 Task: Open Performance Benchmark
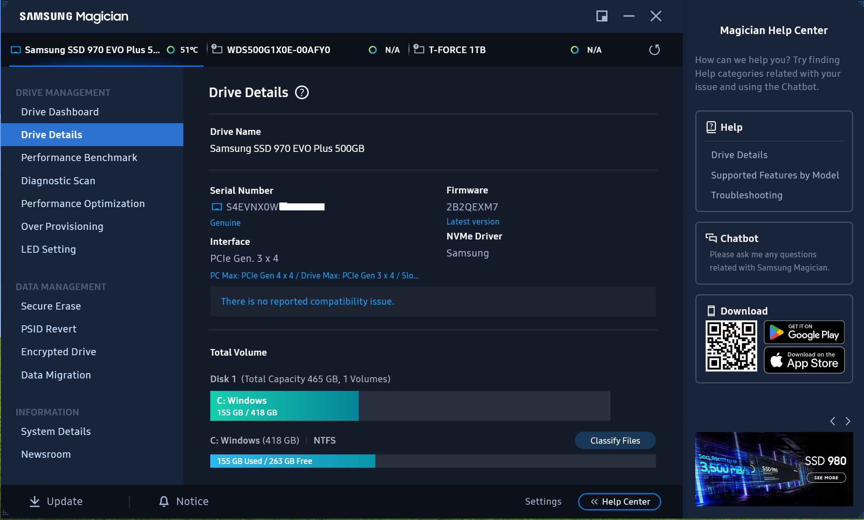click(x=92, y=158)
